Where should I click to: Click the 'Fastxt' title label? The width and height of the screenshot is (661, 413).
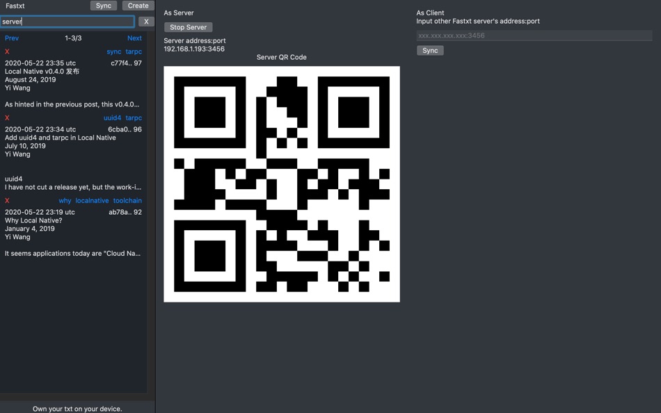click(x=15, y=6)
